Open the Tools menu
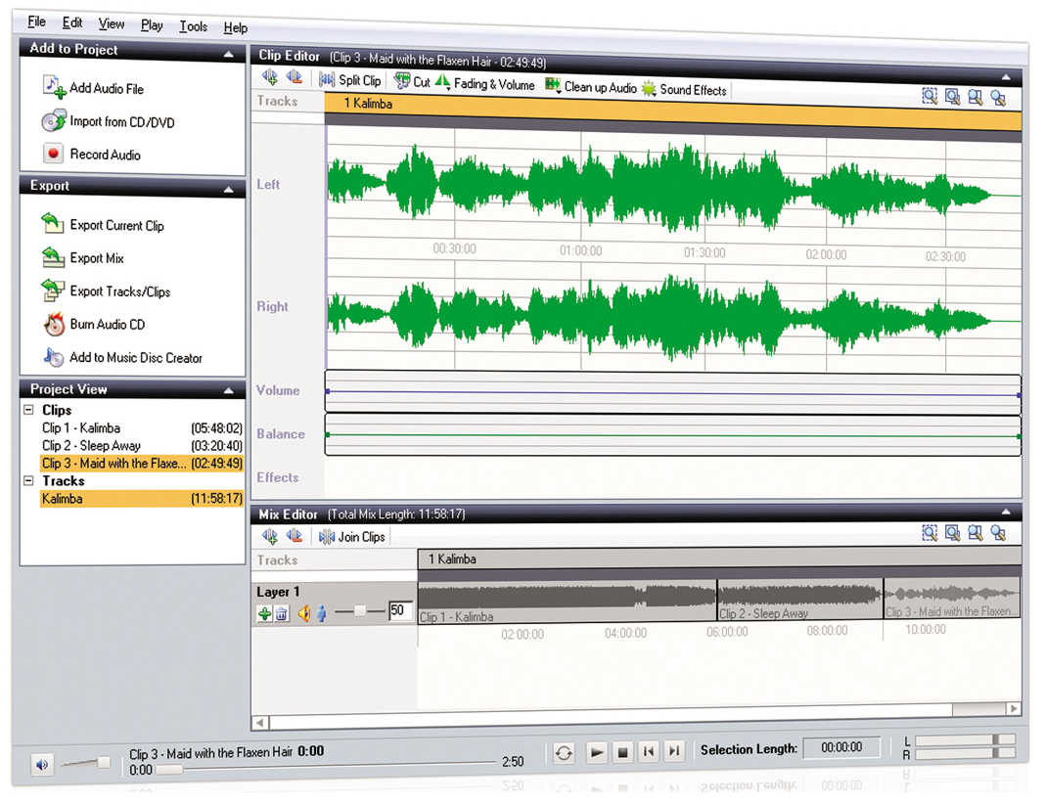This screenshot has width=1045, height=805. [x=193, y=26]
